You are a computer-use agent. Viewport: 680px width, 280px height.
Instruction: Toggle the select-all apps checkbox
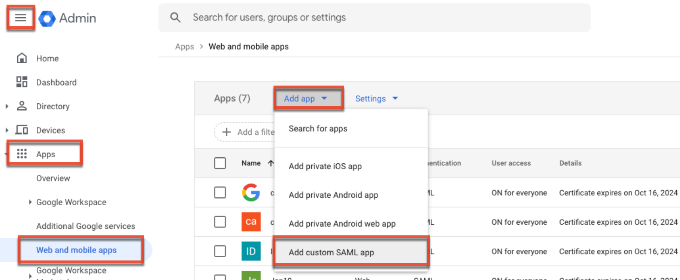[x=220, y=163]
